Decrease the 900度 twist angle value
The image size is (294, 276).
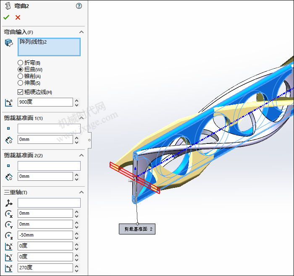pos(76,105)
